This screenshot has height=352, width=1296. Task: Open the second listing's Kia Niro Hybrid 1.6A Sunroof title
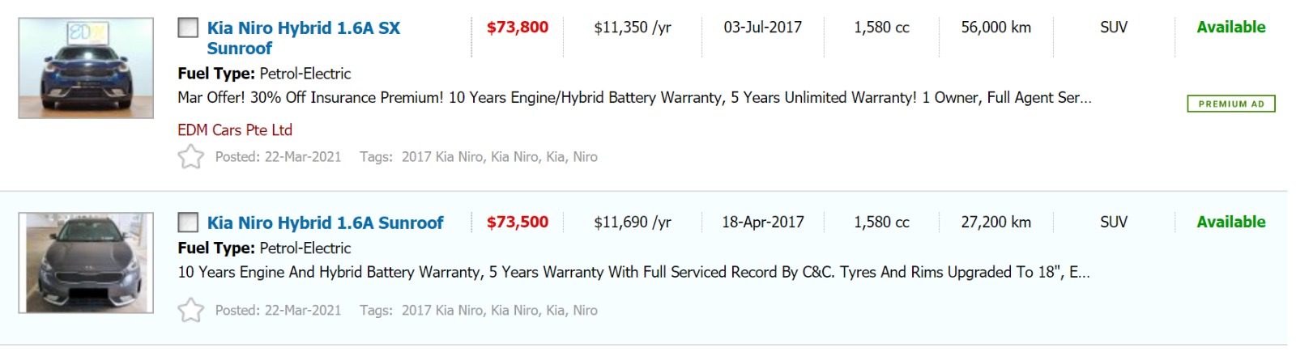[325, 223]
